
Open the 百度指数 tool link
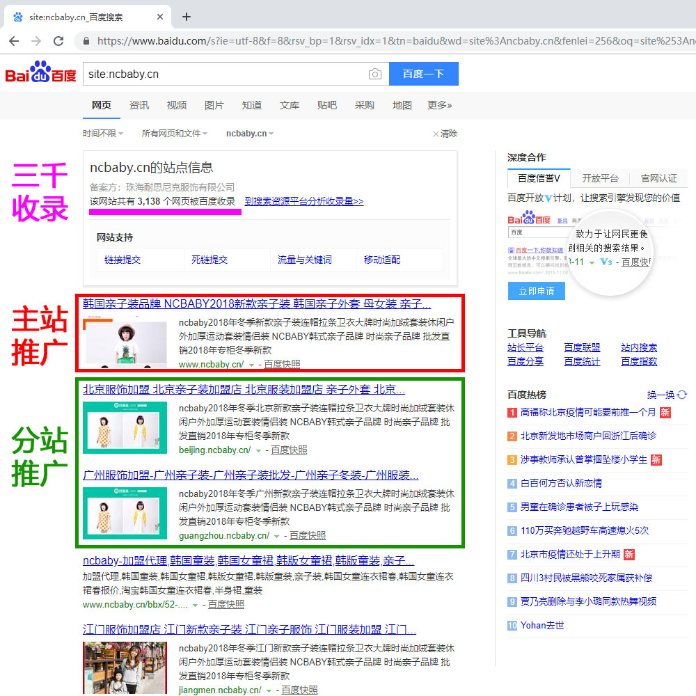pyautogui.click(x=639, y=362)
